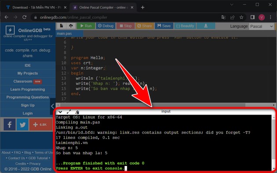Bookmark this page with star icon
Screen dimensions: 277x173
point(241,17)
